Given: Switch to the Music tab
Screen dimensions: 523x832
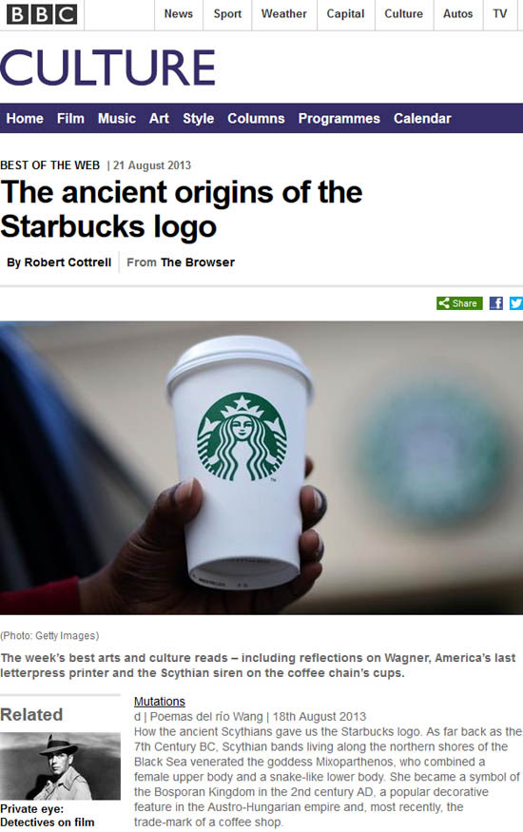Looking at the screenshot, I should (117, 118).
